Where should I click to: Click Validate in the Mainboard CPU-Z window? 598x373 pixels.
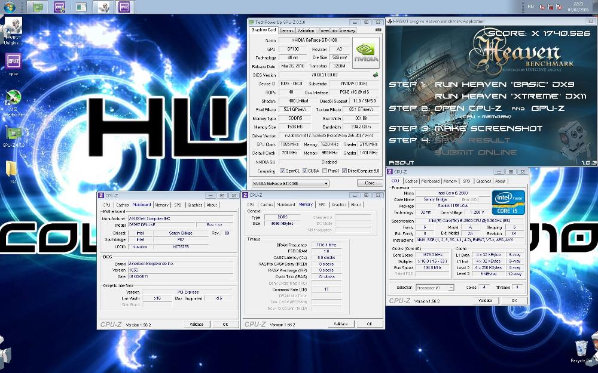click(197, 324)
